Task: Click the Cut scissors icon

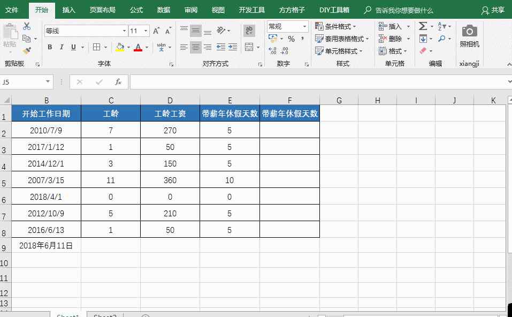Action: point(27,26)
